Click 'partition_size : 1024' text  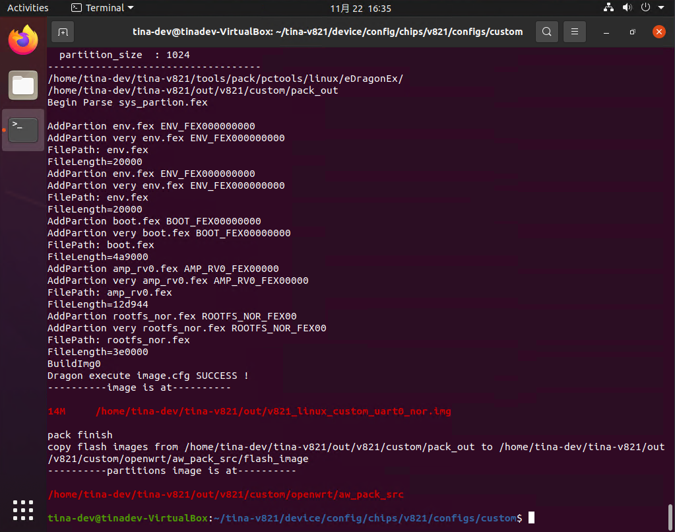point(125,55)
